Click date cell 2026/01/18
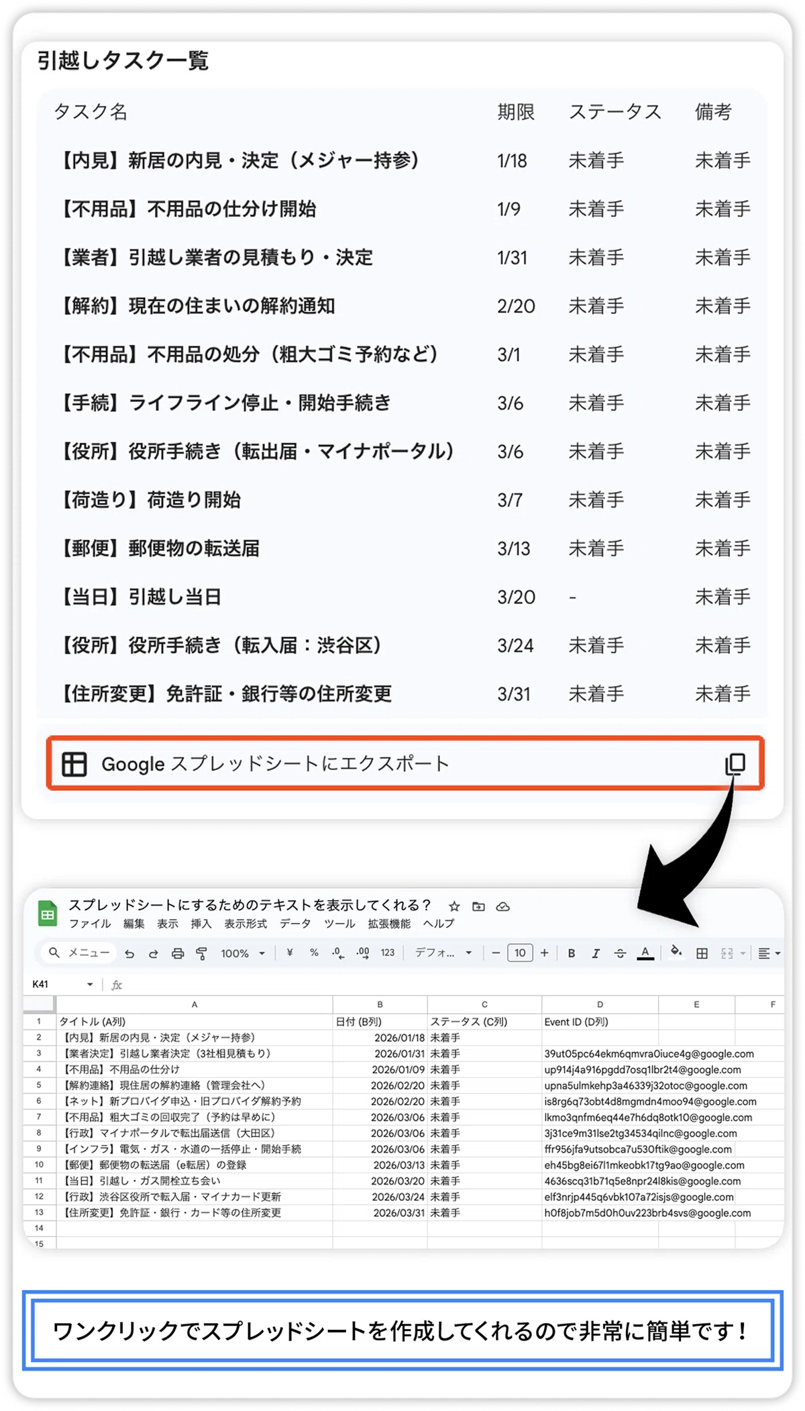The width and height of the screenshot is (805, 1411). coord(380,1038)
